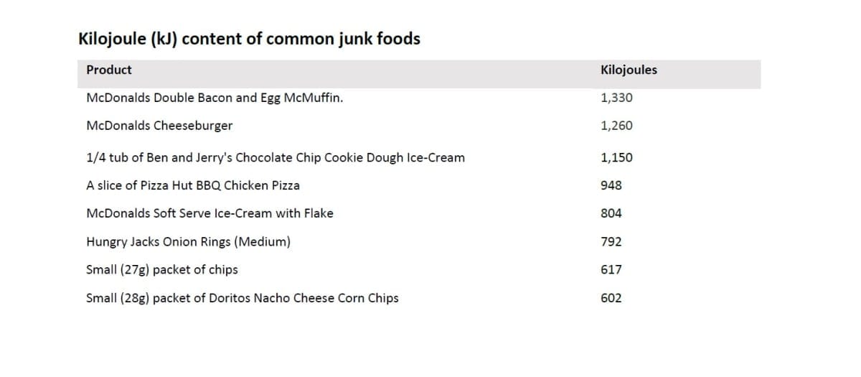Click the Hungry Jacks Onion Rings entry
Screen dimensions: 861x377
coord(188,242)
